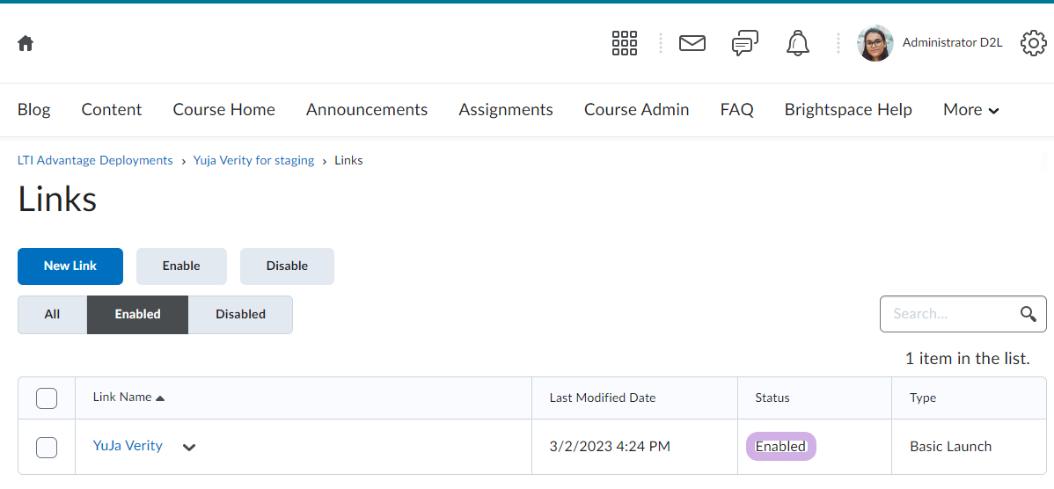Switch to the All filter tab
Image resolution: width=1054 pixels, height=489 pixels.
click(52, 314)
